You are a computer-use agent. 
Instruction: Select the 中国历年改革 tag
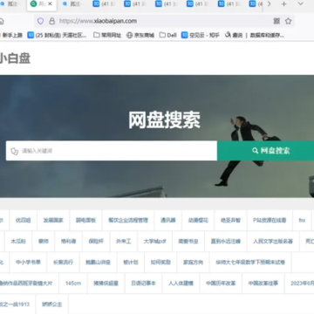tap(221, 283)
